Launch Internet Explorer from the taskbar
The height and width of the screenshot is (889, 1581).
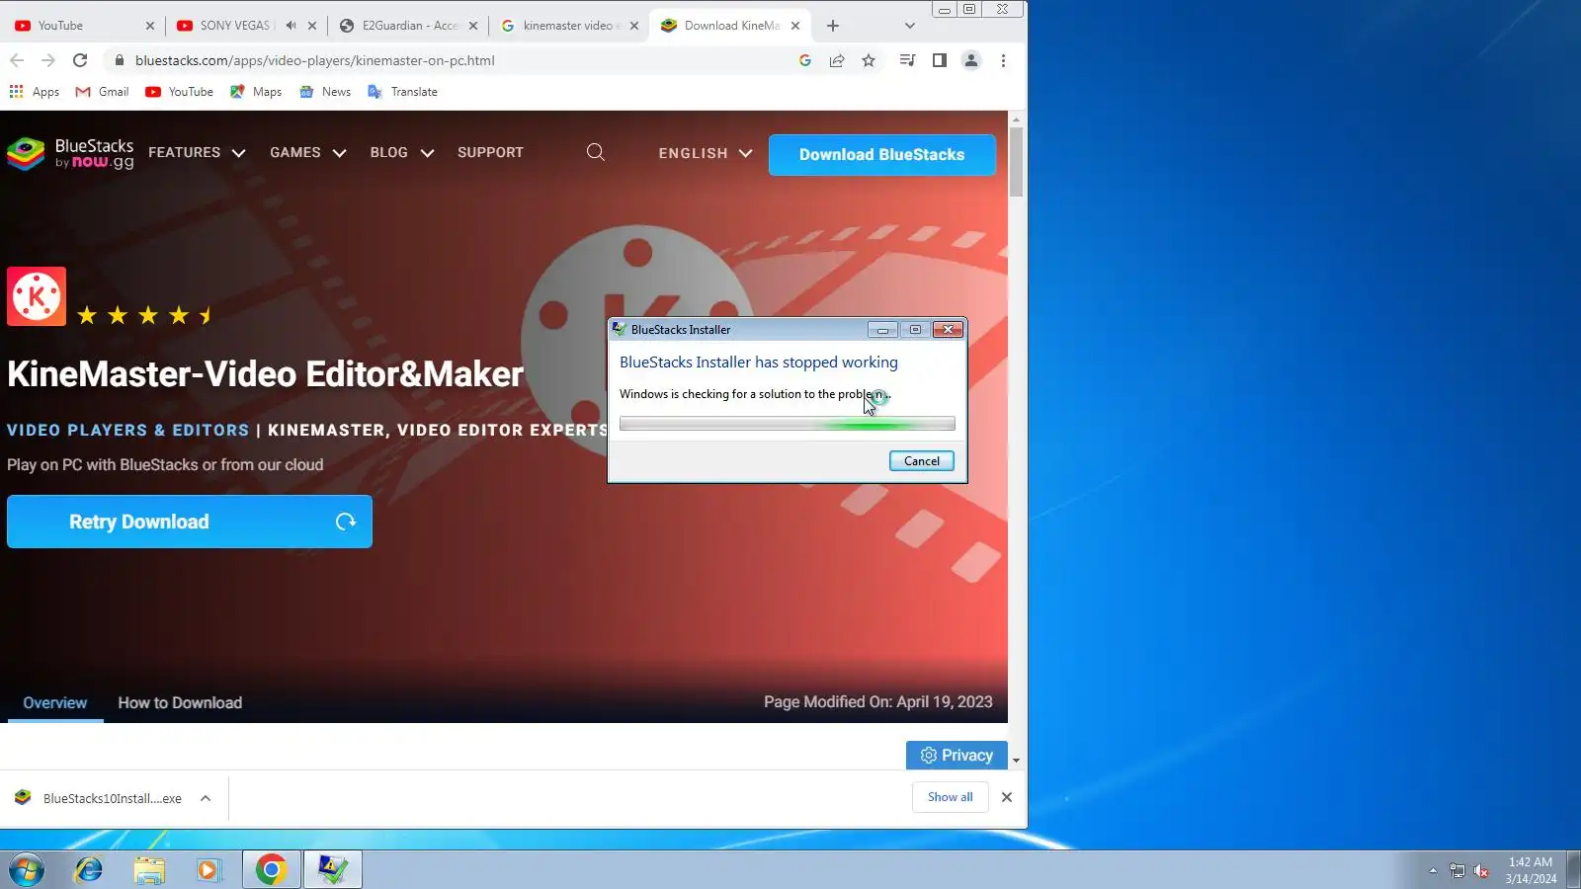pos(89,870)
